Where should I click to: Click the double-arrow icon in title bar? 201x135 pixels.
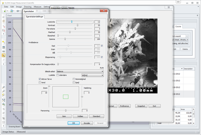click(x=178, y=2)
